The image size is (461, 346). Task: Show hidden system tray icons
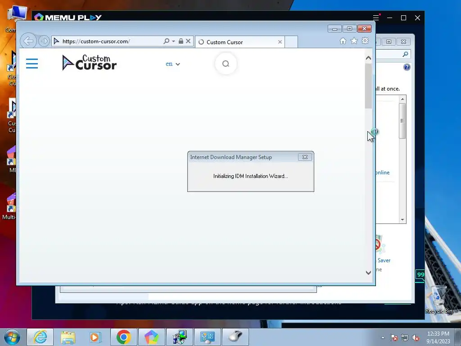pyautogui.click(x=383, y=337)
